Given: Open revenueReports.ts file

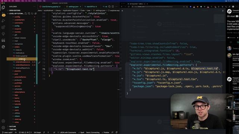Looking at the screenshot, I should pyautogui.click(x=22, y=68).
